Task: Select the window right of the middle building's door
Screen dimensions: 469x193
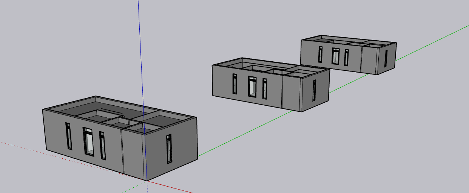Action: click(x=265, y=89)
